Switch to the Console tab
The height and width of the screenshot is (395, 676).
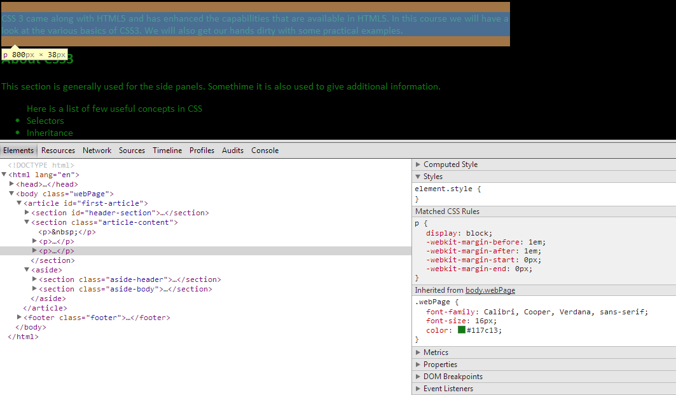click(265, 151)
